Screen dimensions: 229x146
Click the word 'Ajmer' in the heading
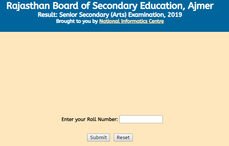(x=200, y=6)
